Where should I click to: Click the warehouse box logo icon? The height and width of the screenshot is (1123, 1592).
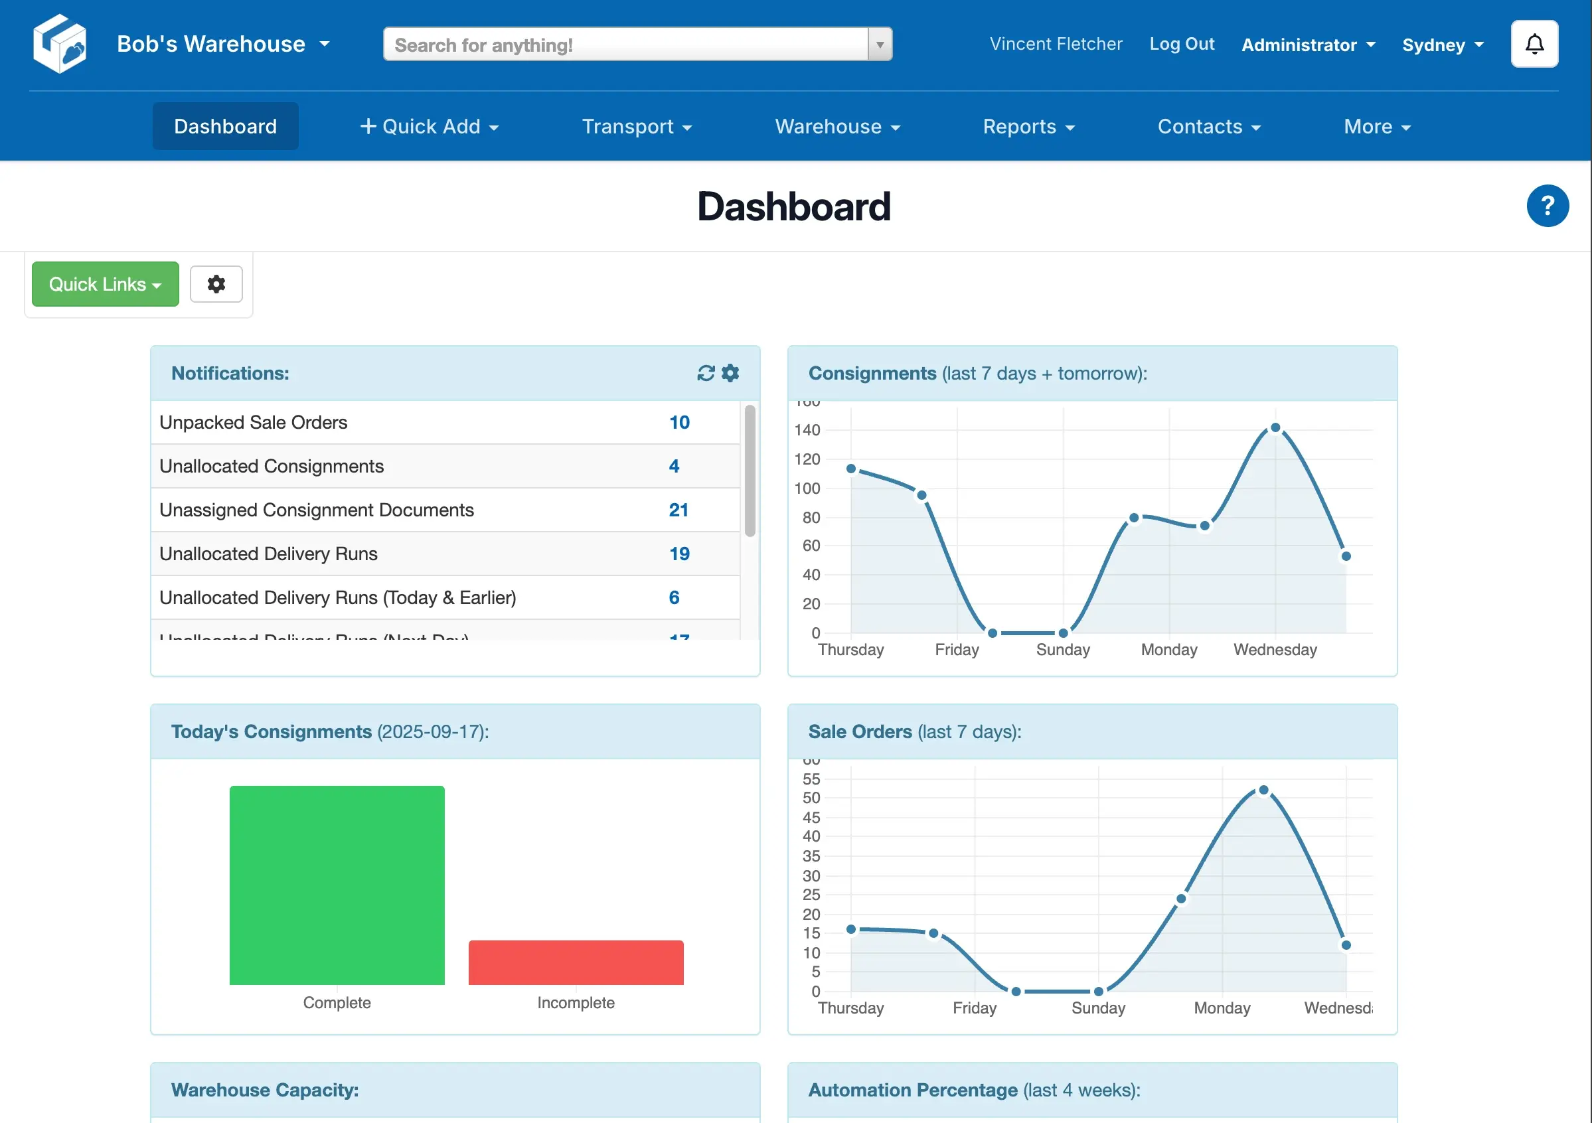[x=60, y=44]
